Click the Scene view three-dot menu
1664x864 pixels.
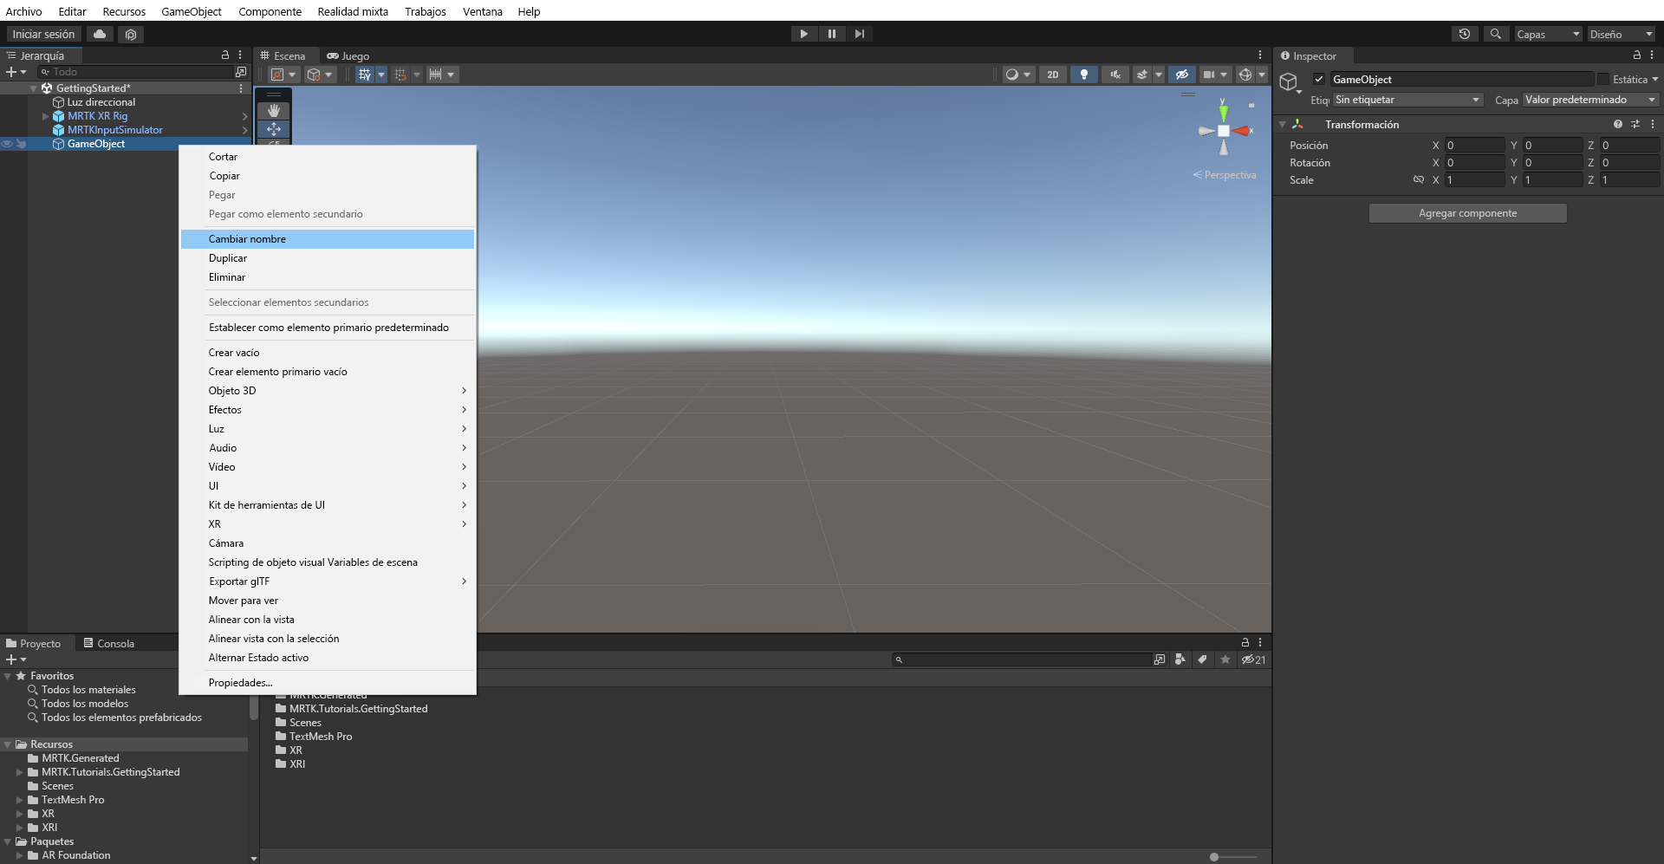(1260, 55)
